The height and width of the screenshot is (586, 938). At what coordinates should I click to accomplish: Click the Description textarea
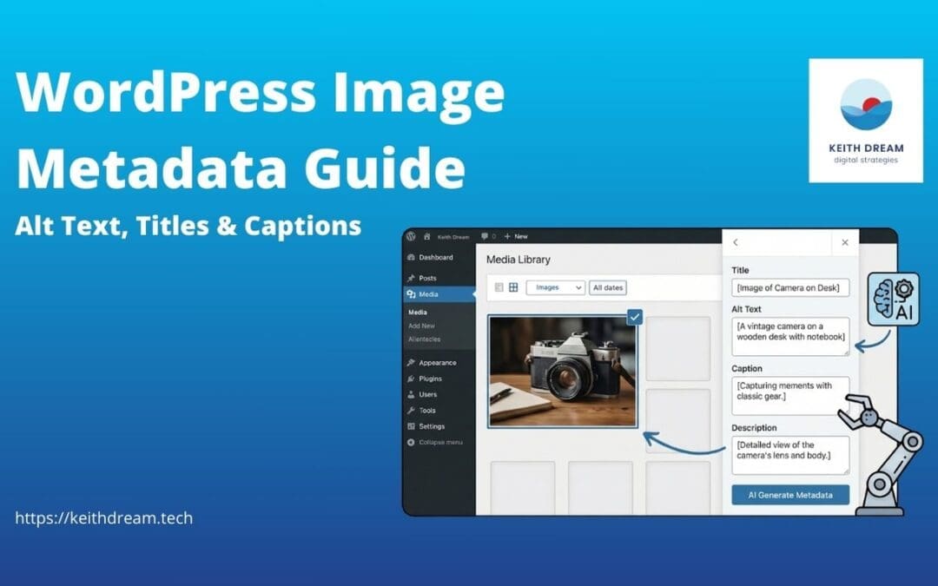[790, 455]
